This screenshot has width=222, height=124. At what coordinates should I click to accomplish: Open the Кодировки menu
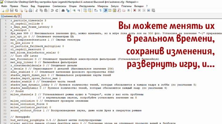coord(44,6)
